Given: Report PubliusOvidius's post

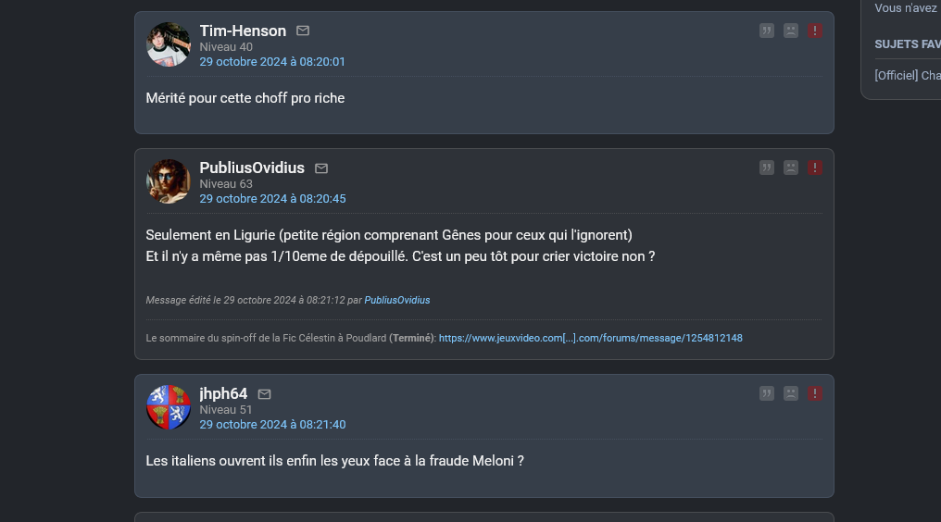Looking at the screenshot, I should click(x=814, y=168).
